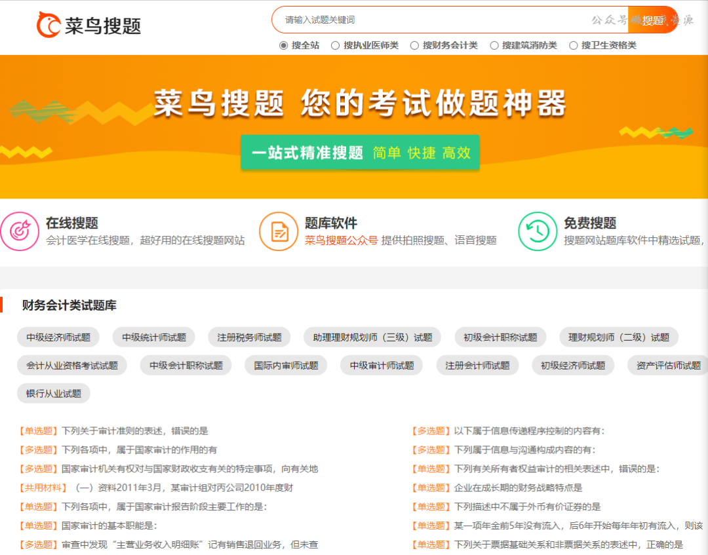Click the 在线搜题 pink target icon

tap(20, 231)
